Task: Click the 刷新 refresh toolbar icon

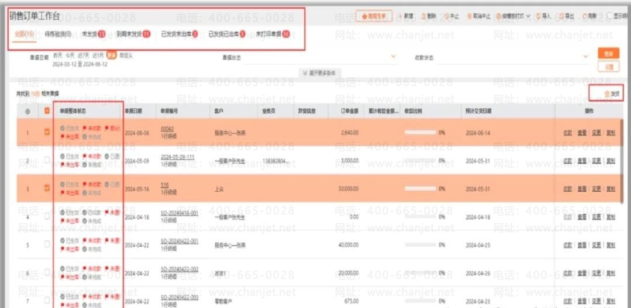Action: [585, 16]
